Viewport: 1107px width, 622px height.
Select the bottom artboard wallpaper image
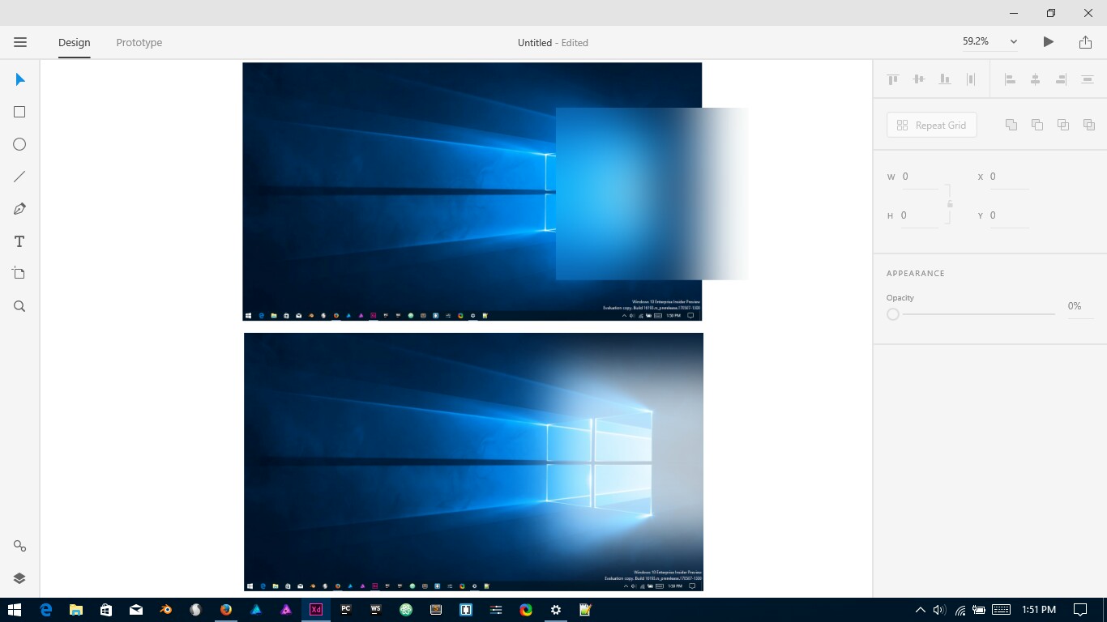pos(473,462)
